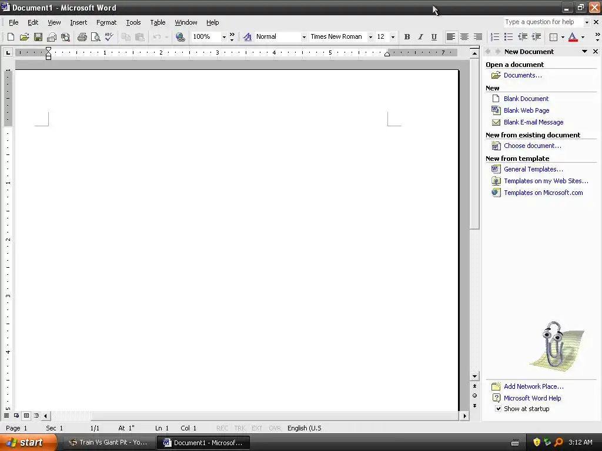The height and width of the screenshot is (451, 602).
Task: Click the Clippy Office Assistant
Action: pyautogui.click(x=556, y=346)
